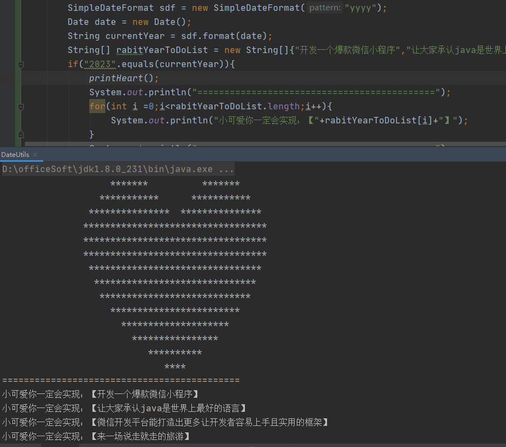This screenshot has width=506, height=447.
Task: Click console line about 微信开发平台
Action: (x=165, y=422)
